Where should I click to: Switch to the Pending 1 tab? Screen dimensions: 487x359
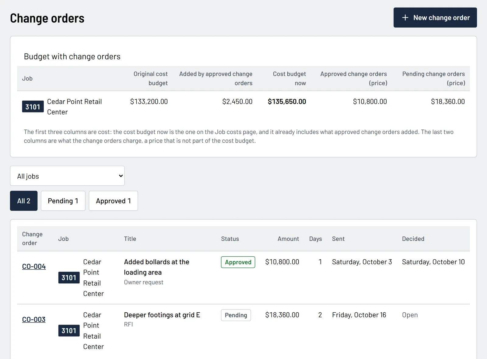(x=63, y=201)
